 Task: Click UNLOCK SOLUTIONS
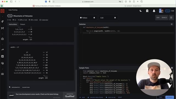pyautogui.click(x=95, y=97)
